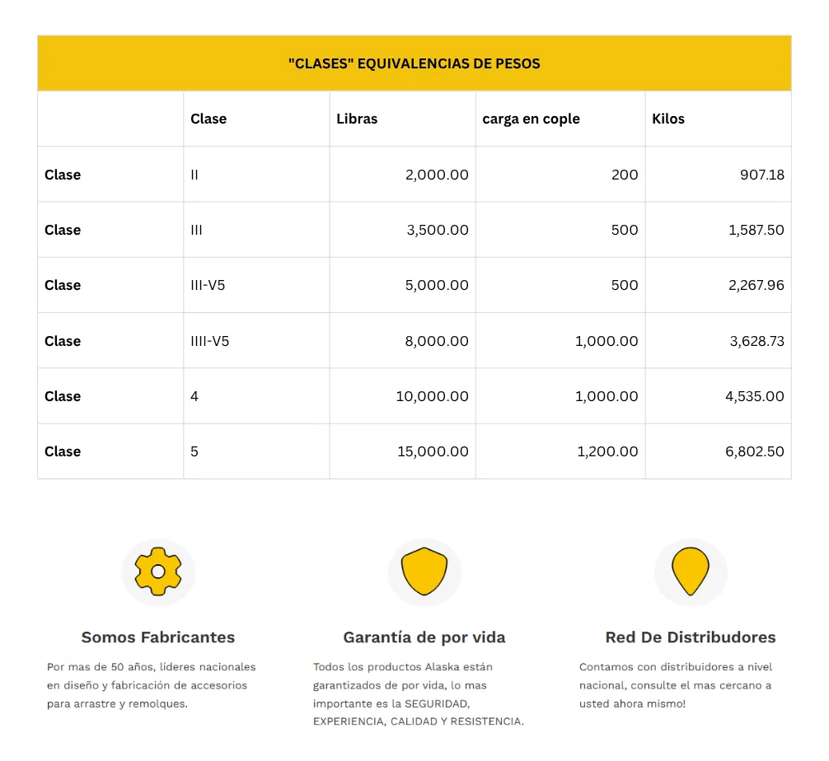Click the Libras column header
829x761 pixels.
[357, 119]
